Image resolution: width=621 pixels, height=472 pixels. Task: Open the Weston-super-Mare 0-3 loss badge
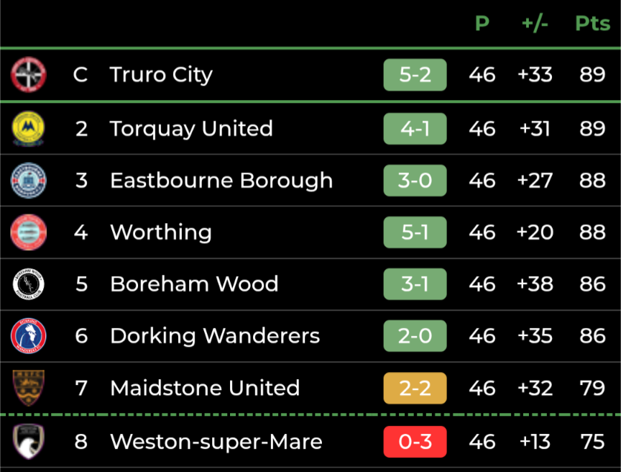point(415,442)
